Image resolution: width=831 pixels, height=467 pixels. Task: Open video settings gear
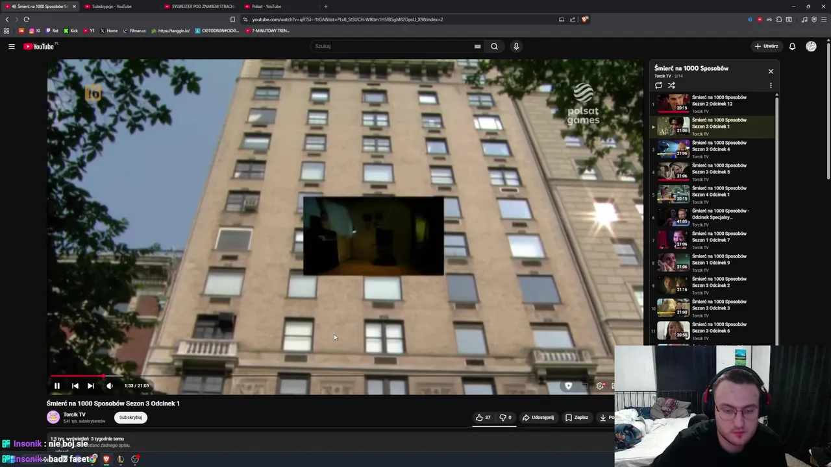click(x=600, y=386)
